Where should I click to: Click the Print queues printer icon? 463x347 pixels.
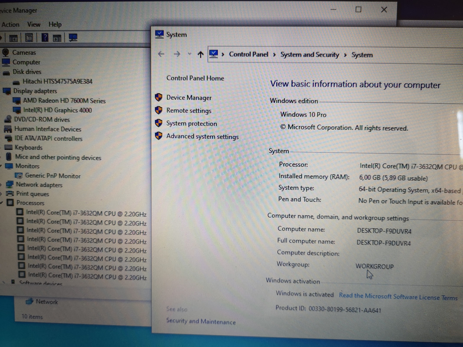click(x=10, y=194)
